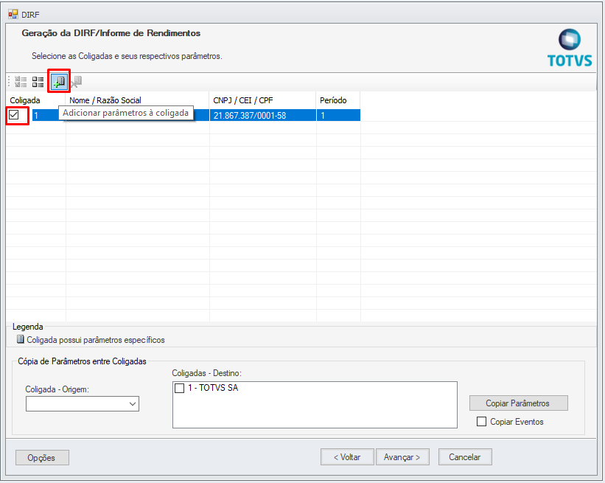Check the 1 - TOTVS SA destination checkbox

178,387
